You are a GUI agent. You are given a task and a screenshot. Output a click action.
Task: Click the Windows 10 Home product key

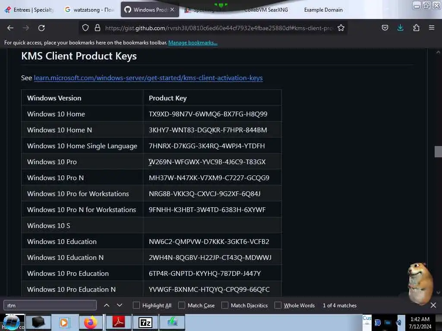[208, 114]
